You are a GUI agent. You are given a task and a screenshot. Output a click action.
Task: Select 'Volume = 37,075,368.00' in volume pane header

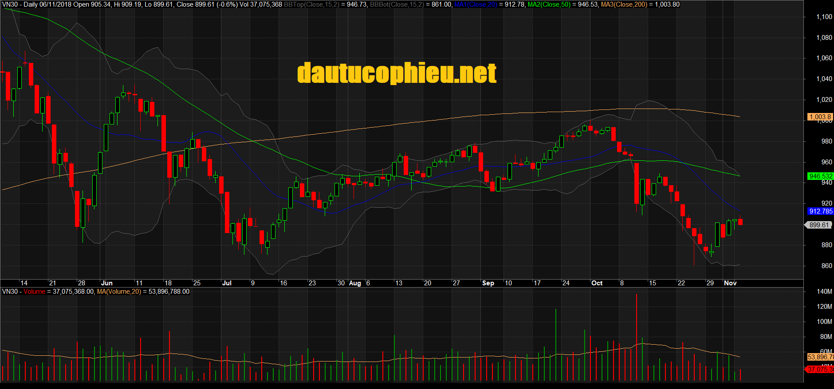coord(59,292)
